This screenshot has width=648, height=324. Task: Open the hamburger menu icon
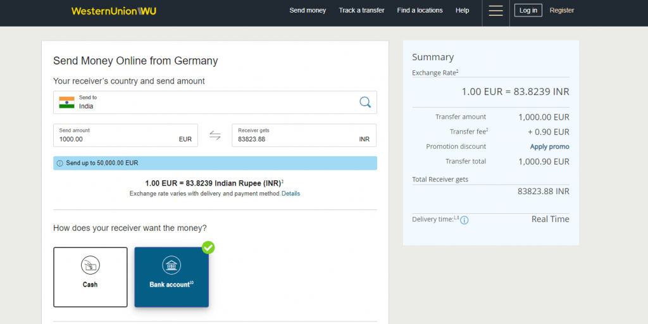point(495,11)
